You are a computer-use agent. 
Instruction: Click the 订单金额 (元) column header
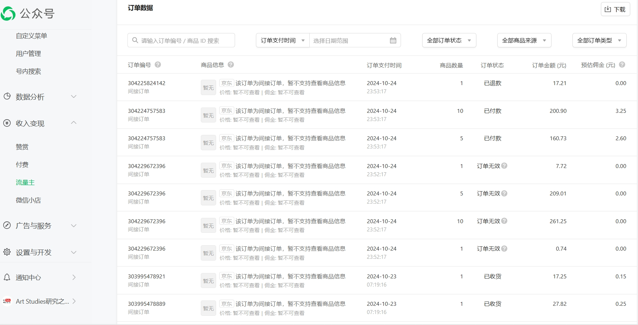(x=549, y=65)
